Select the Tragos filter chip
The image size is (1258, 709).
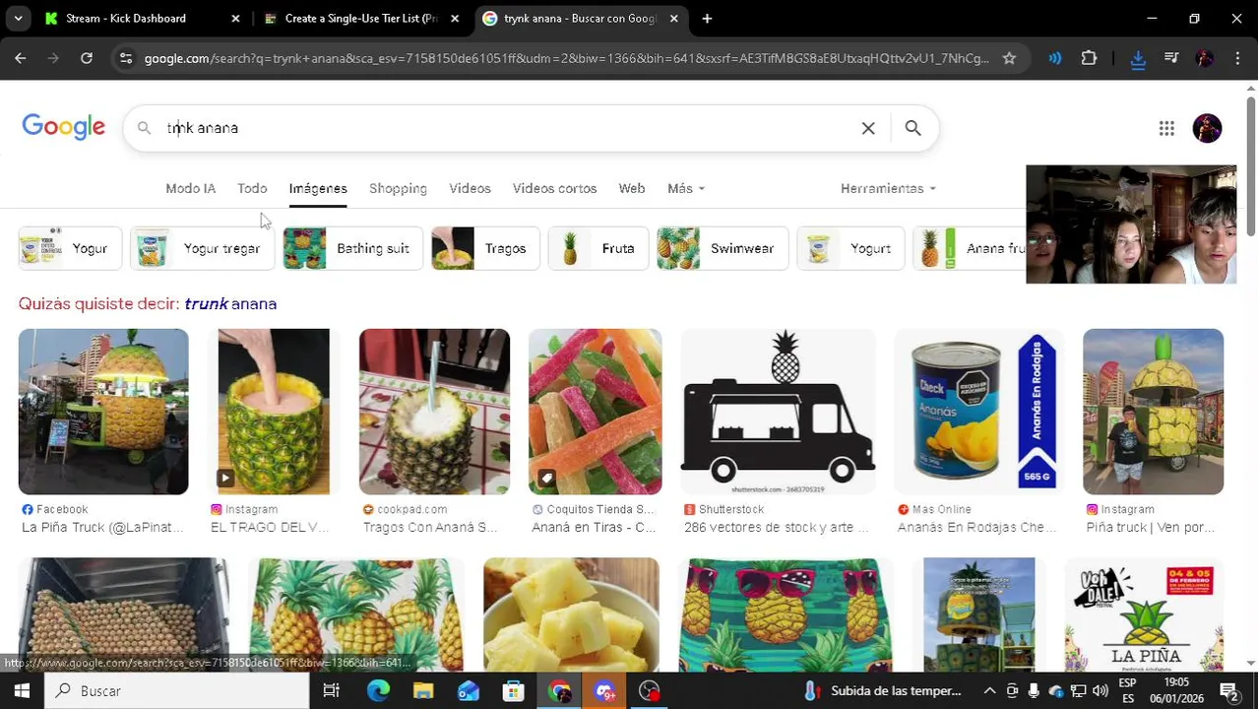point(485,248)
